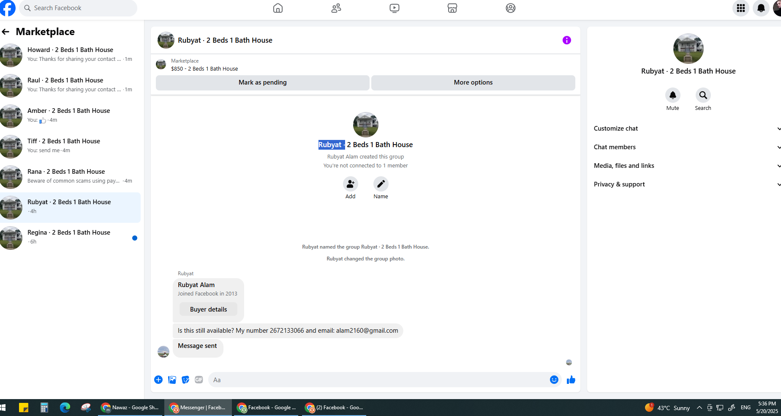This screenshot has width=781, height=416.
Task: Open the emoji picker icon
Action: tap(554, 380)
